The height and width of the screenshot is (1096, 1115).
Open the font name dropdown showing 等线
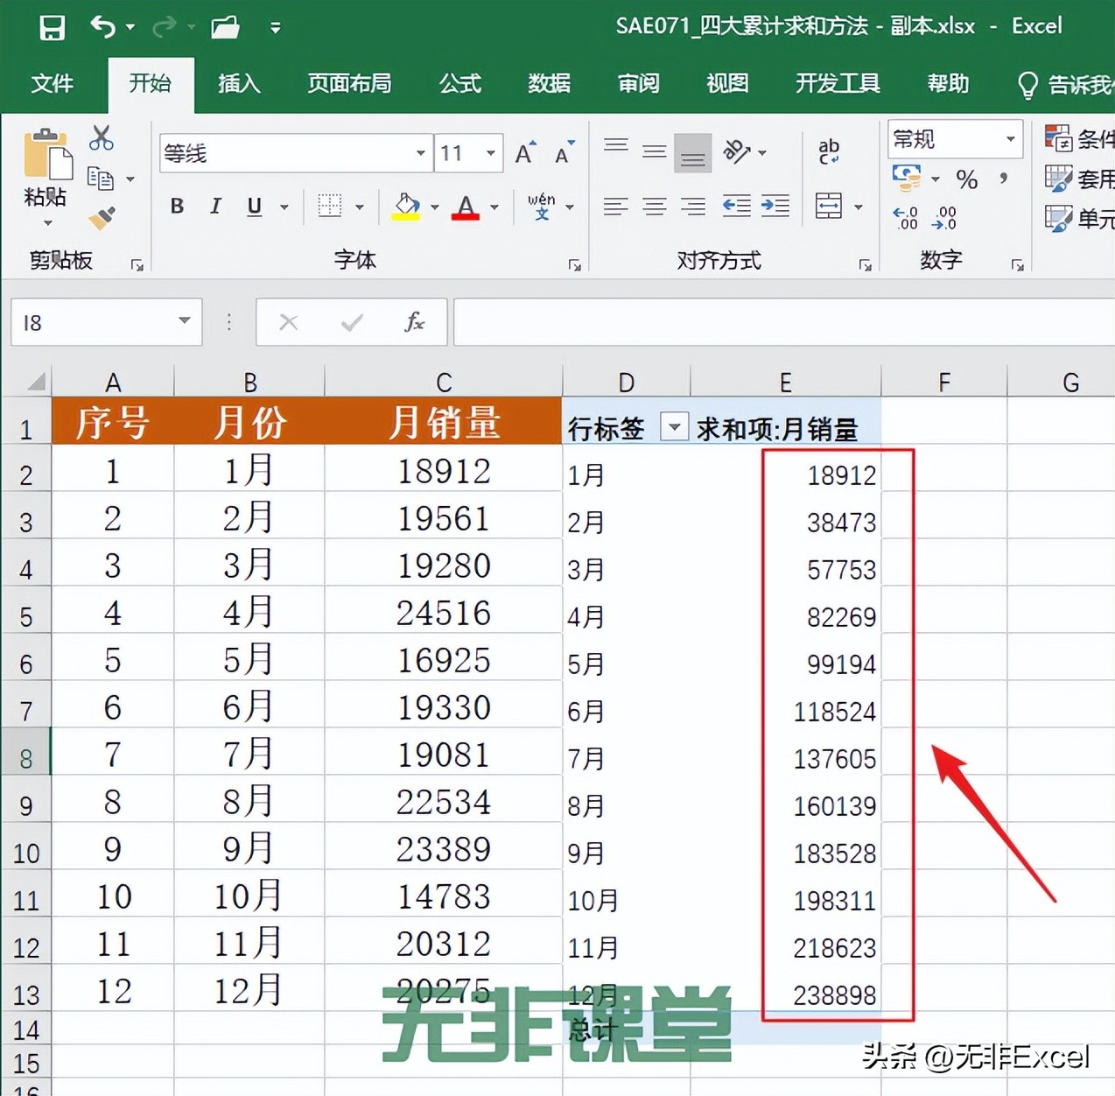pyautogui.click(x=420, y=152)
